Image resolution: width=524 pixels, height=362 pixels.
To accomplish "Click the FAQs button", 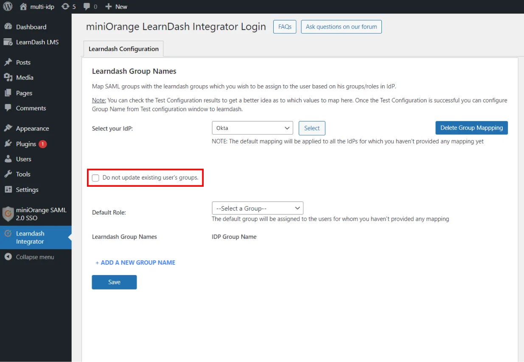I will coord(285,27).
